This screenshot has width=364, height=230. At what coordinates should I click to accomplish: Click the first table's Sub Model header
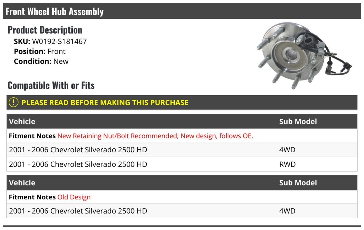pyautogui.click(x=298, y=122)
